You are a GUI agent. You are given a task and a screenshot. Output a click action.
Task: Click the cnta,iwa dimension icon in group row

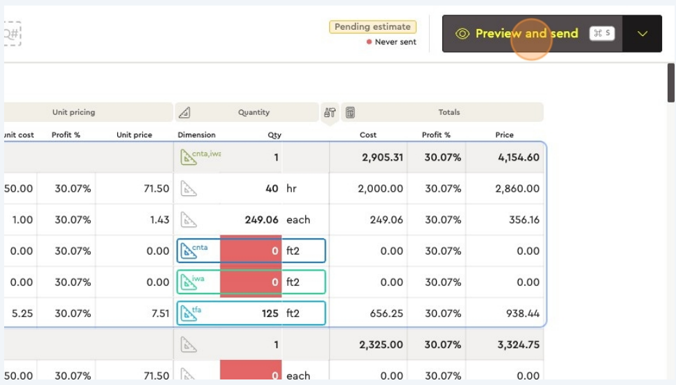point(189,157)
